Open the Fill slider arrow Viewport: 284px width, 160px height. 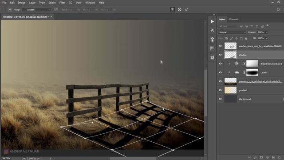click(x=267, y=38)
